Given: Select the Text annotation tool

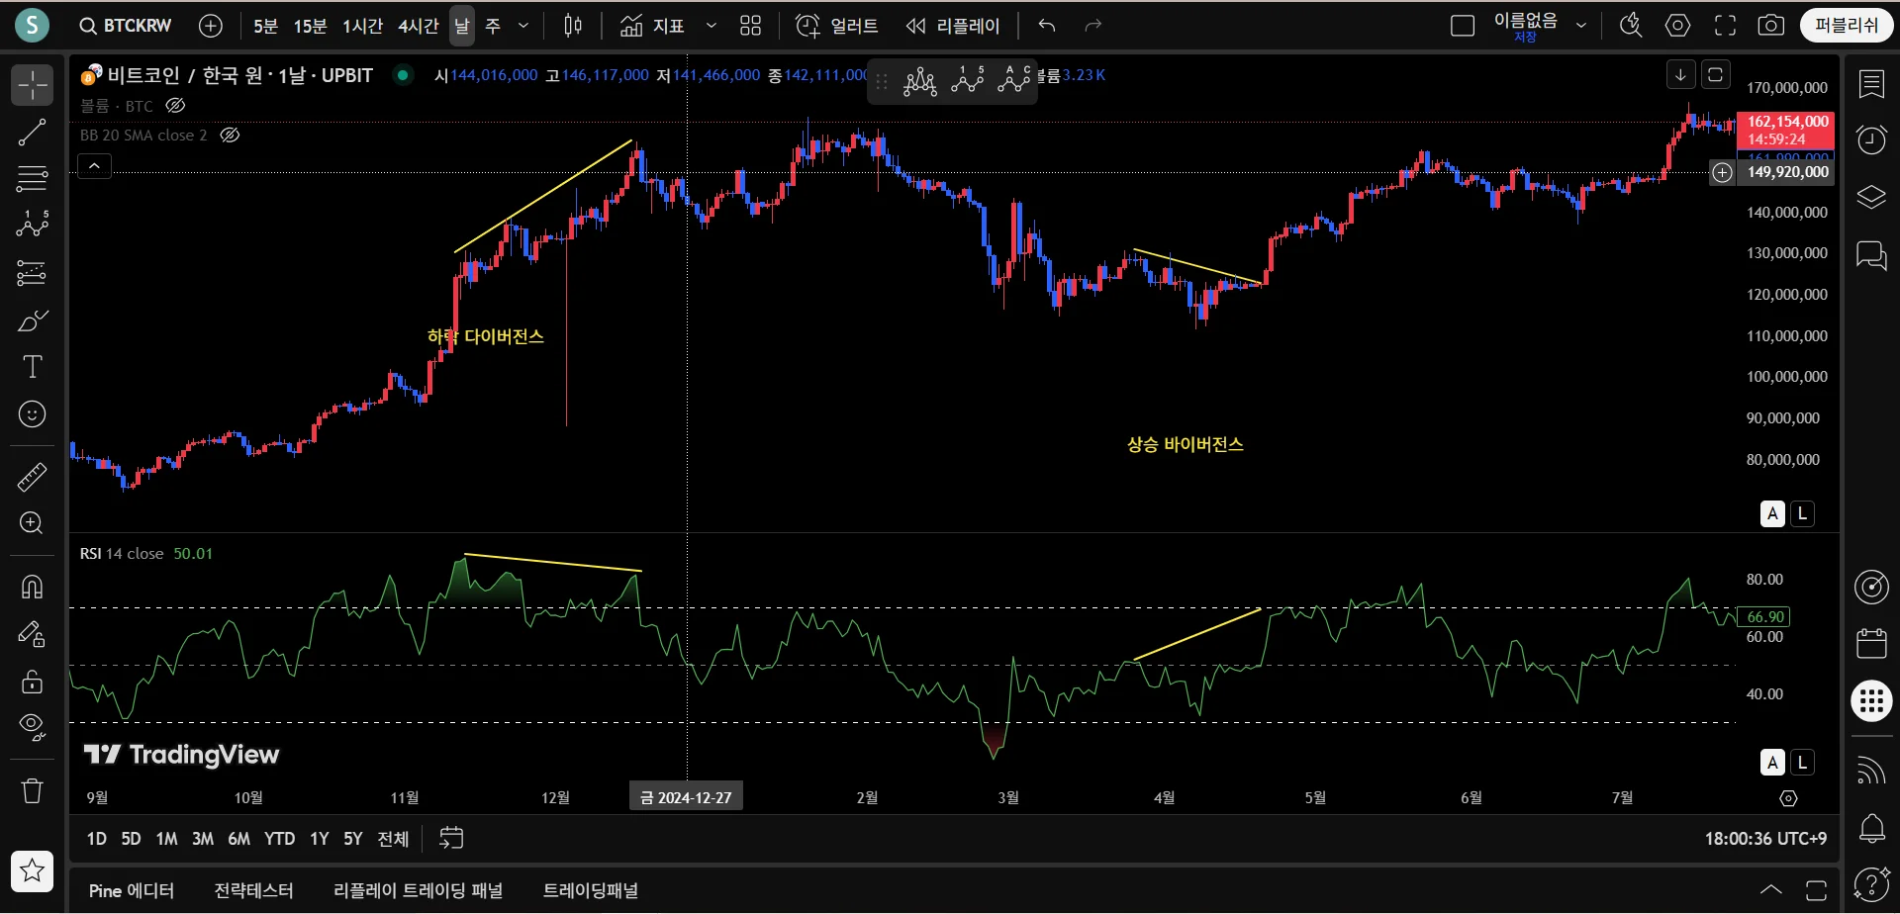Looking at the screenshot, I should (x=32, y=367).
